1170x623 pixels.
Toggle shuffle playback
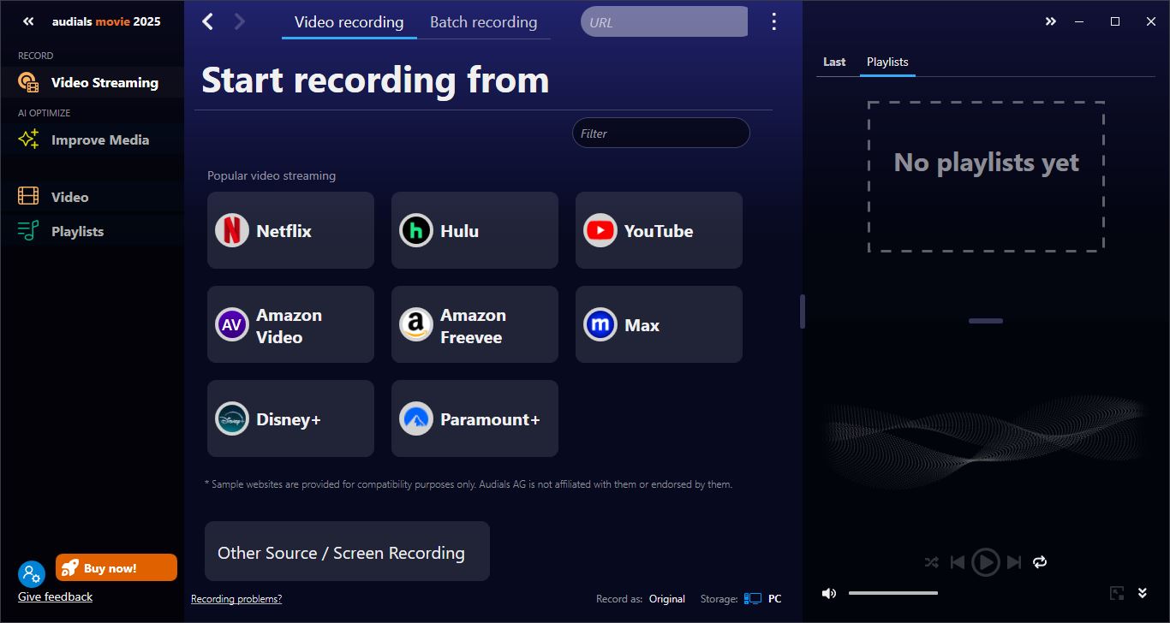[x=932, y=562]
